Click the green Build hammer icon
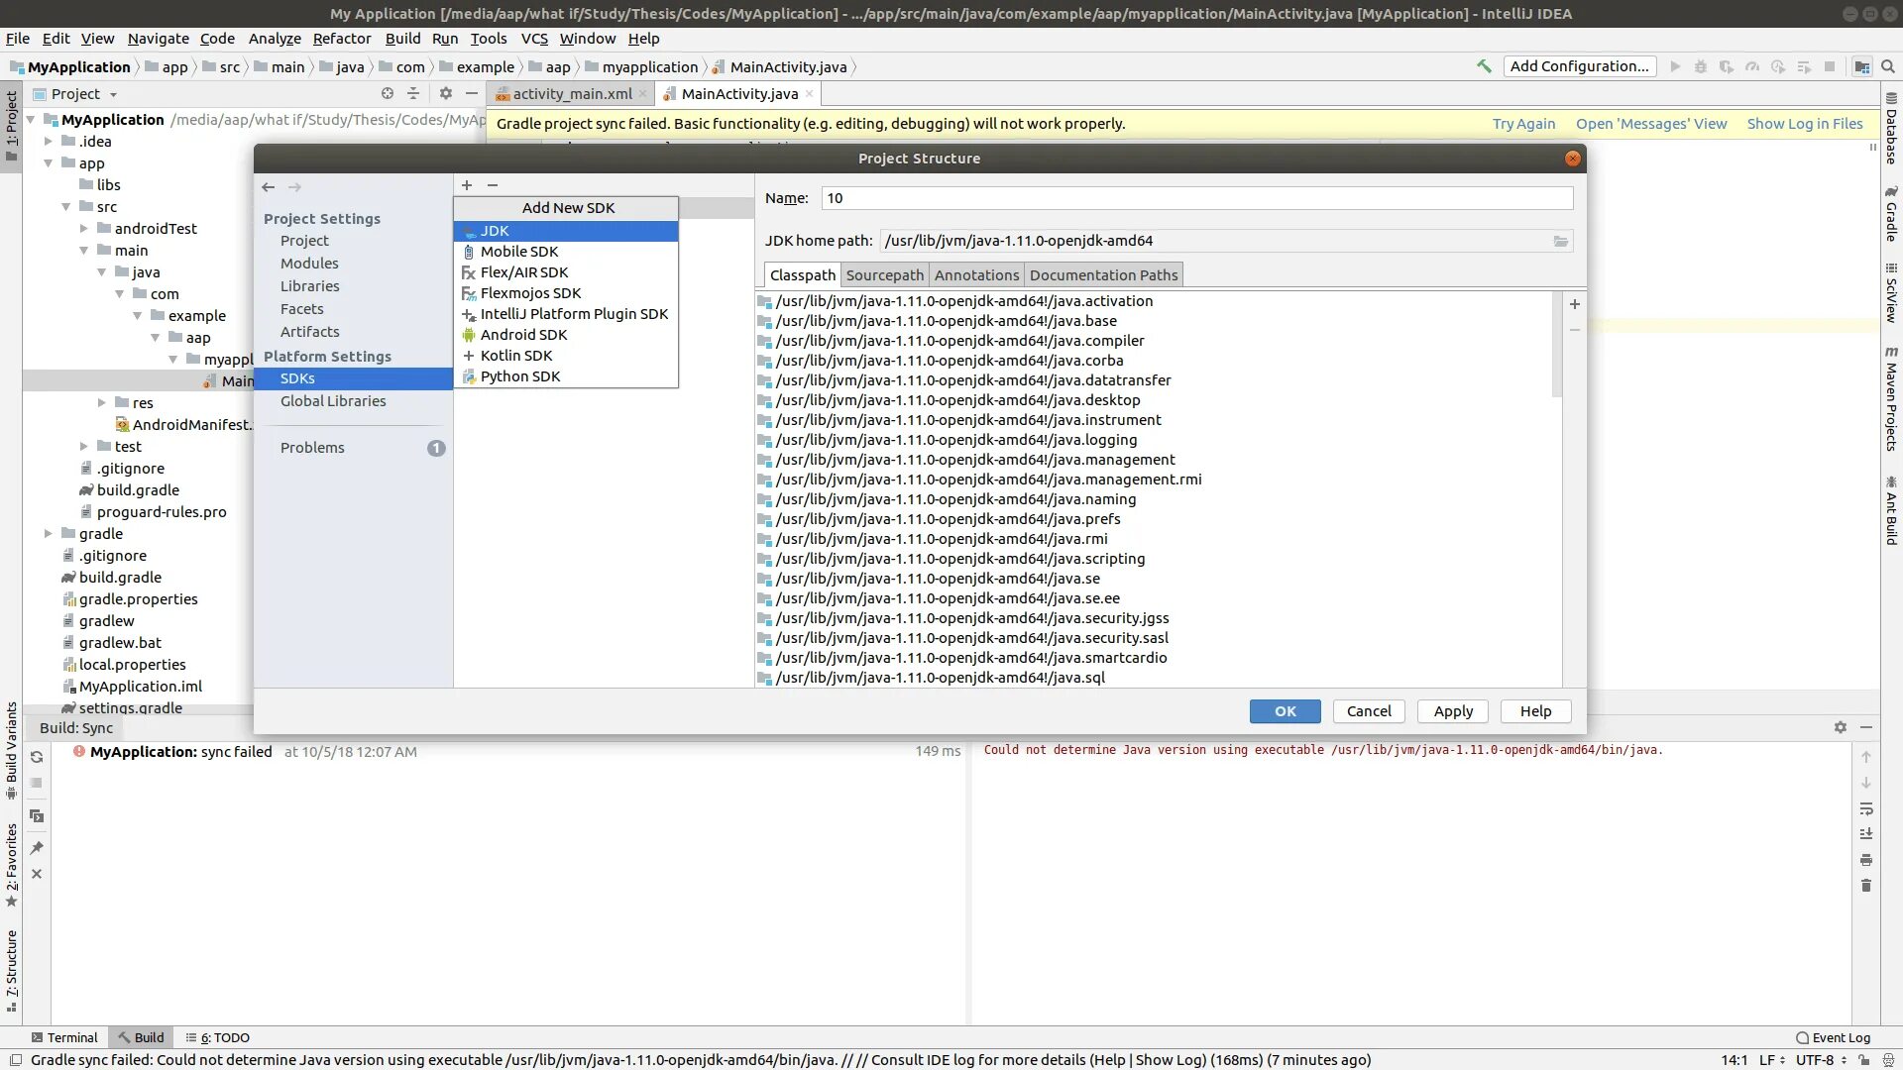 1484,66
